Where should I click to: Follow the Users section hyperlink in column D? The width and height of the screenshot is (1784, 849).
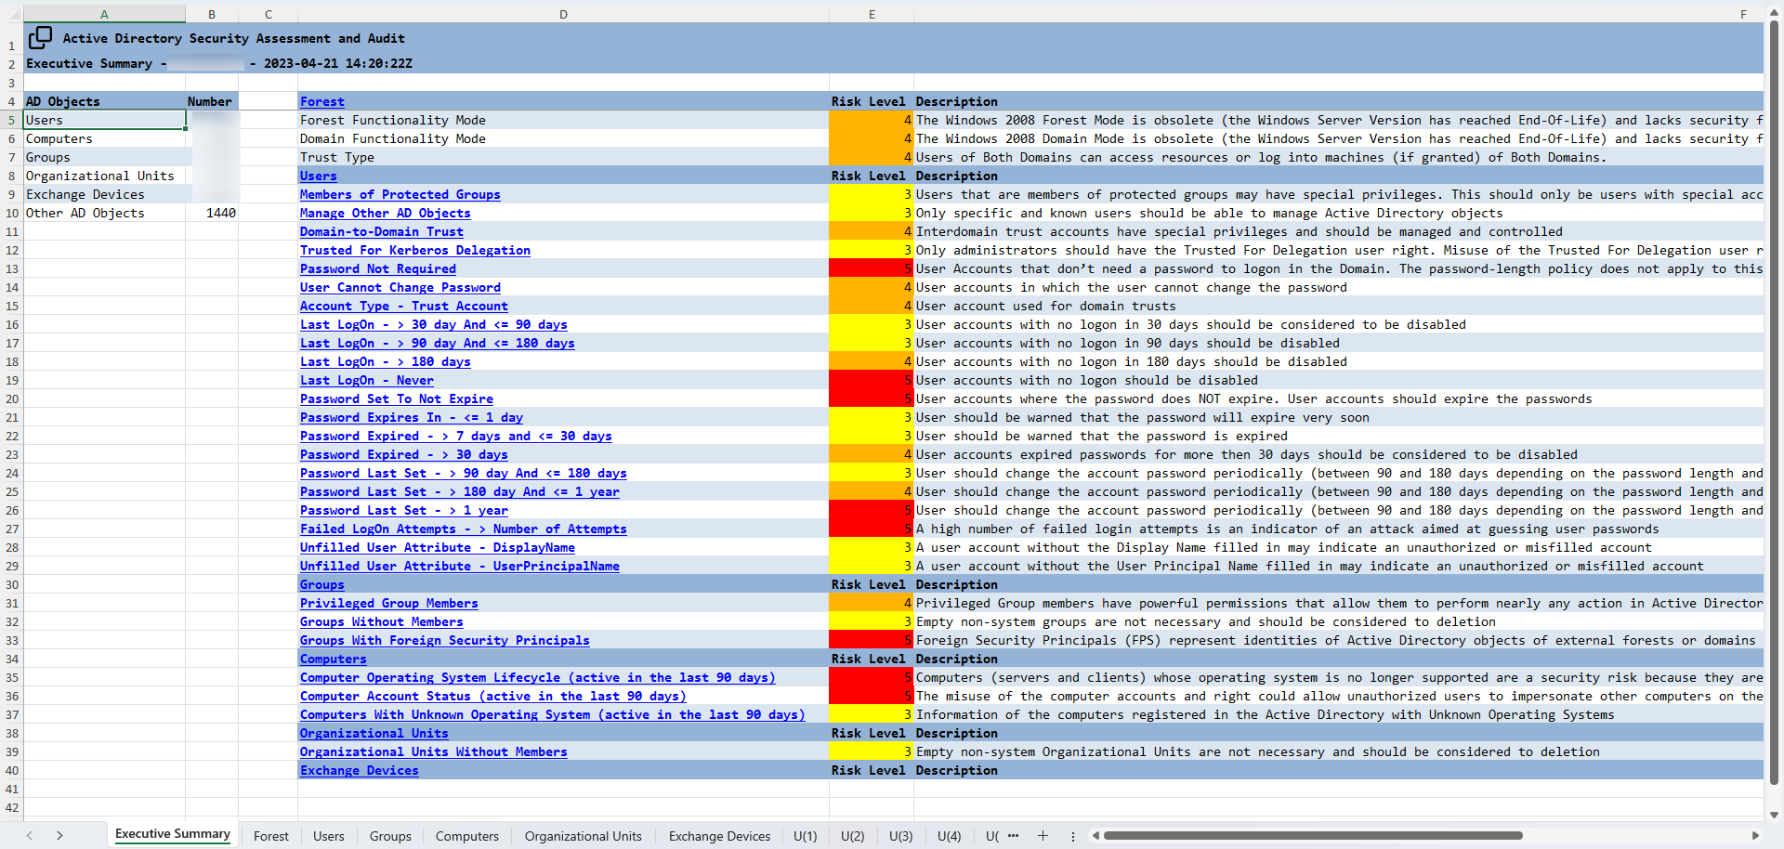tap(318, 176)
